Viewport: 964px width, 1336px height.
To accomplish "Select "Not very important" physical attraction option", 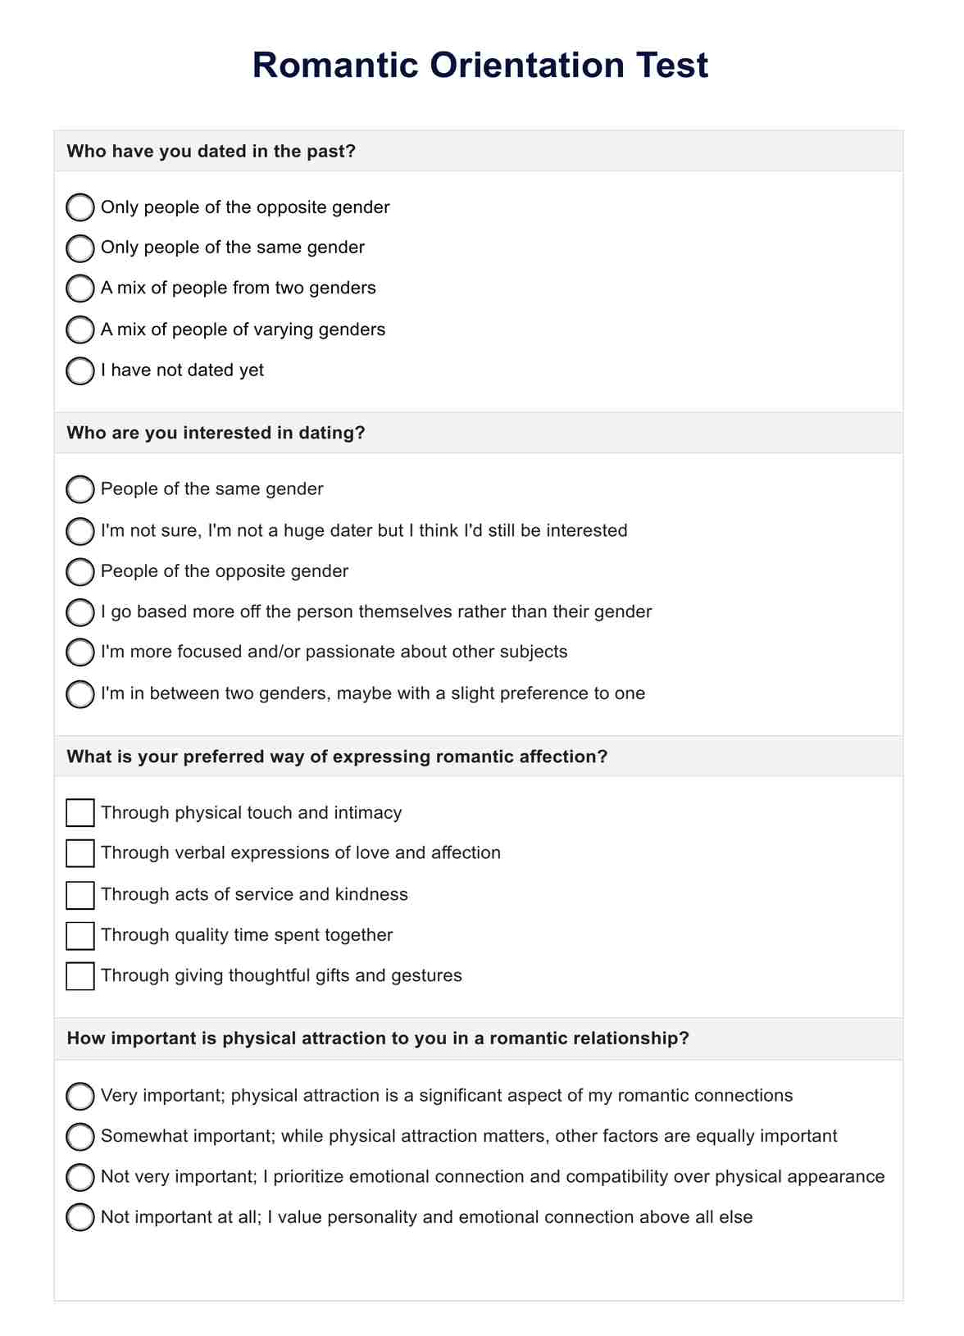I will pyautogui.click(x=80, y=1177).
